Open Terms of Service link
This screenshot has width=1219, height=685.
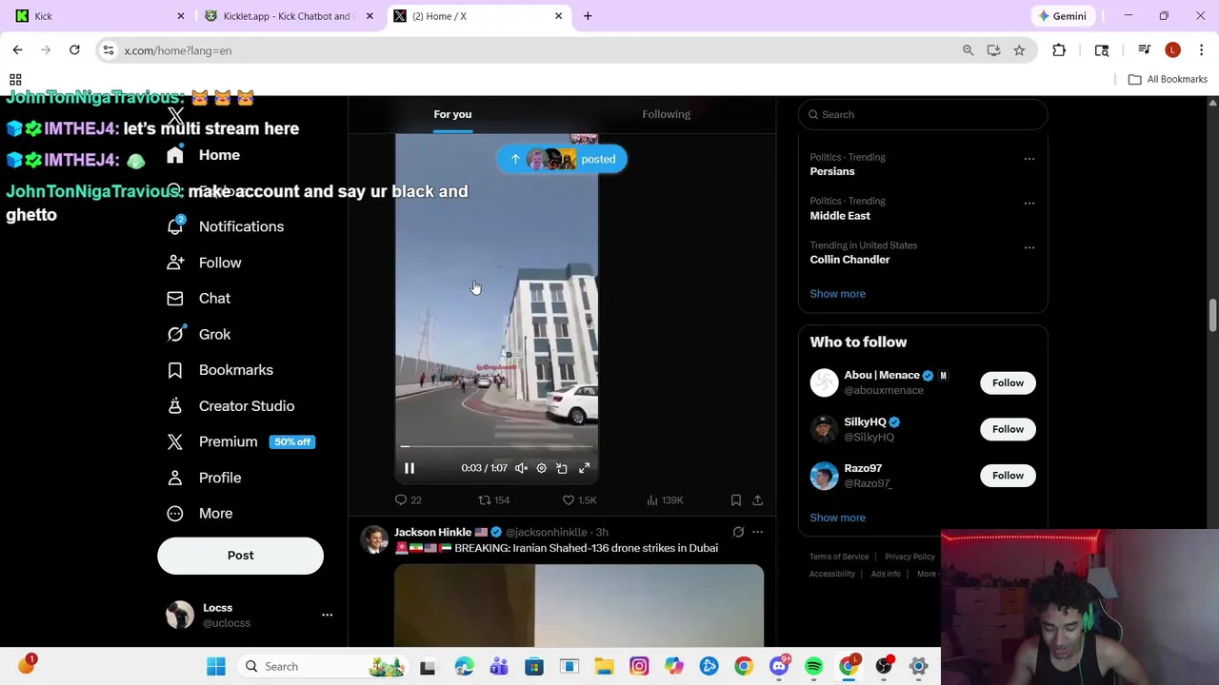pos(839,557)
